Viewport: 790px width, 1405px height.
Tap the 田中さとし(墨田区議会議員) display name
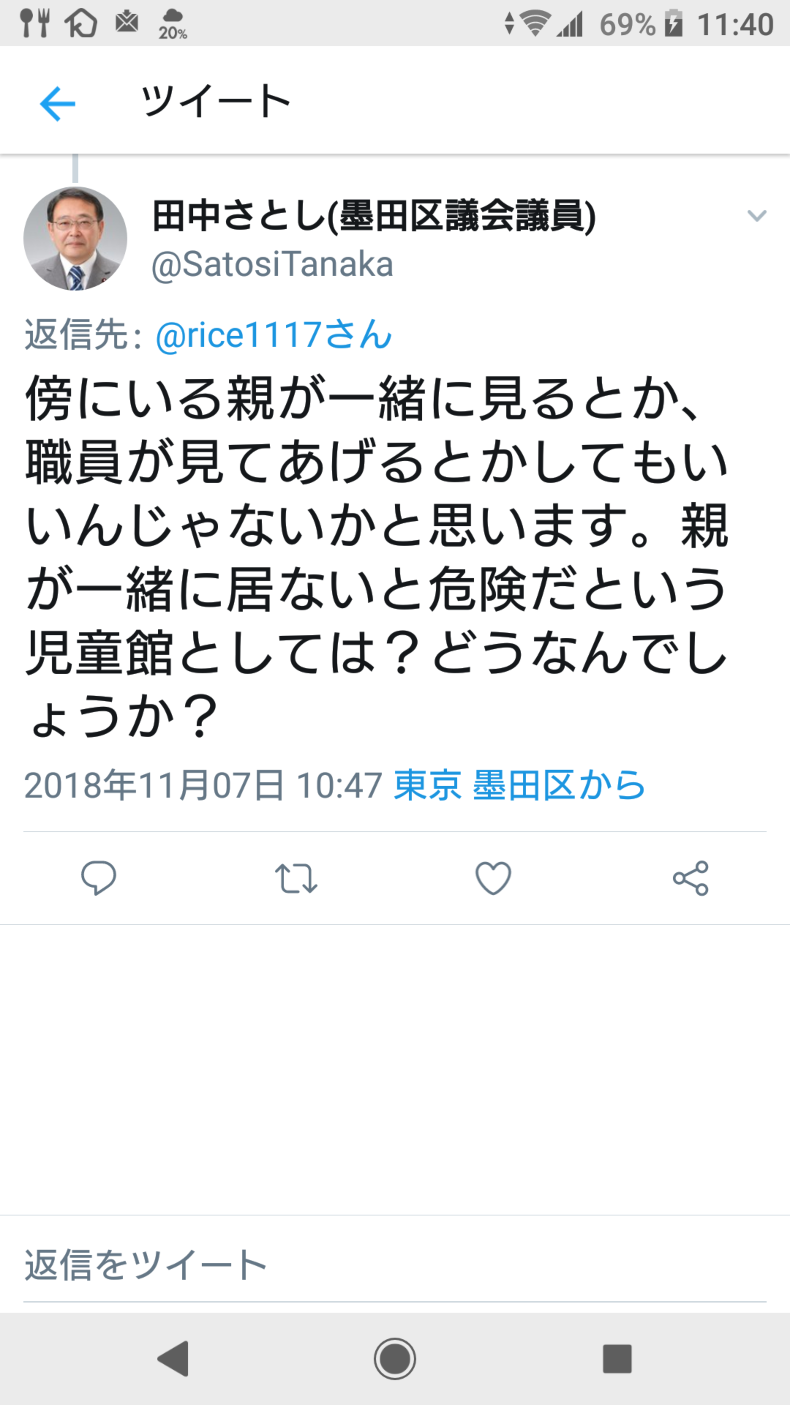pos(374,216)
